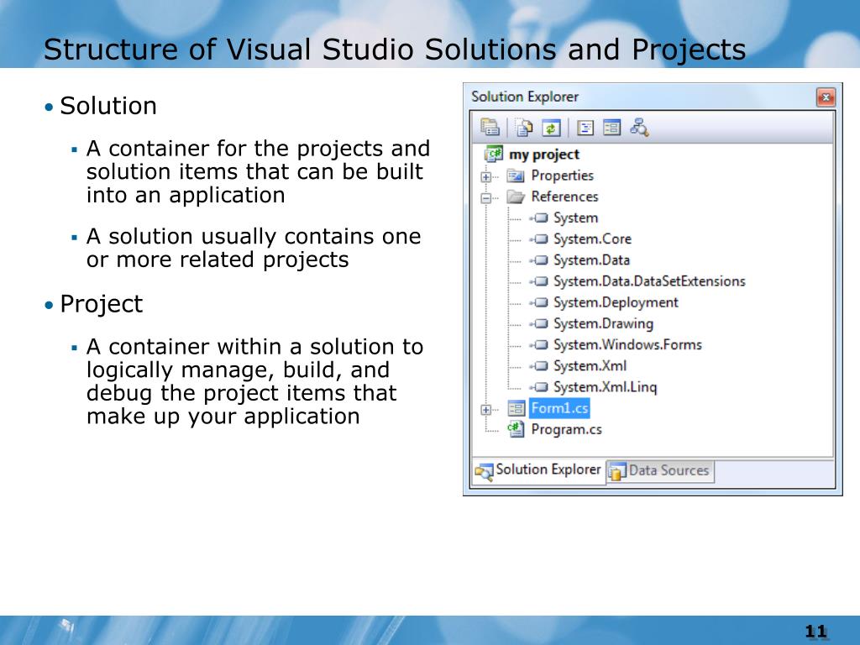
Task: Click the View Class Diagram toolbar icon
Action: 639,128
